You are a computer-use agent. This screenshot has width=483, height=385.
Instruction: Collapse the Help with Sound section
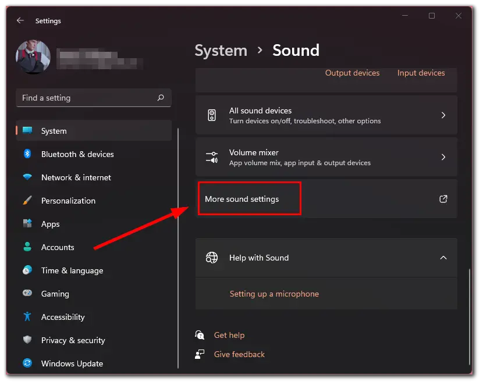coord(443,258)
